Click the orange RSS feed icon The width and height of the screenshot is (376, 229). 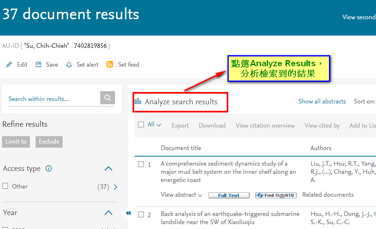click(110, 64)
